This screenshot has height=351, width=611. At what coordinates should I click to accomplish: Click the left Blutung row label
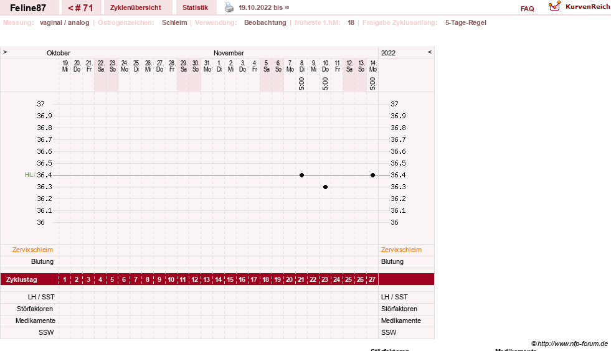(42, 261)
